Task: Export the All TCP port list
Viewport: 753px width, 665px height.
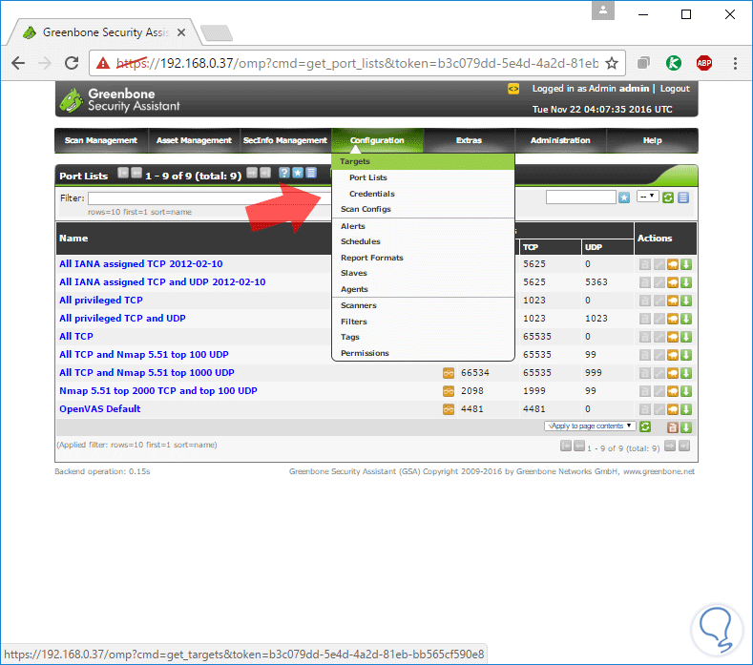Action: 686,337
